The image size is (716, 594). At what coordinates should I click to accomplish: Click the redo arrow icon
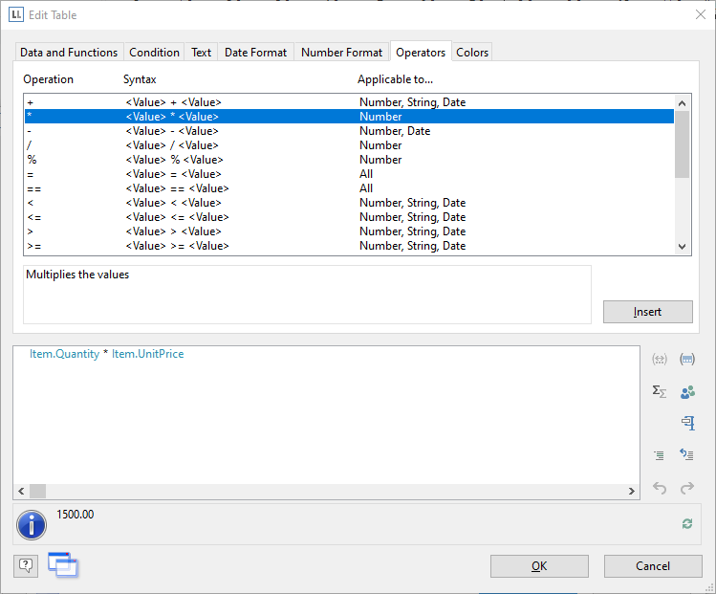click(686, 488)
